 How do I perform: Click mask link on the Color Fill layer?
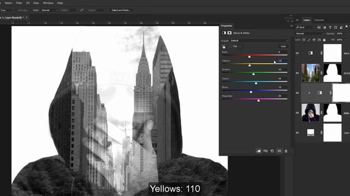pyautogui.click(x=322, y=133)
